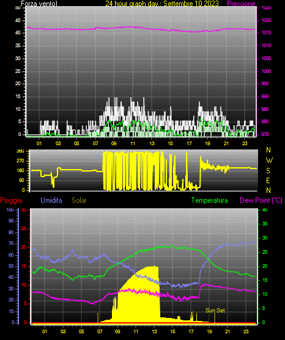Click the compass letter 'S' beside direction chart
285x340 pixels.
click(268, 171)
